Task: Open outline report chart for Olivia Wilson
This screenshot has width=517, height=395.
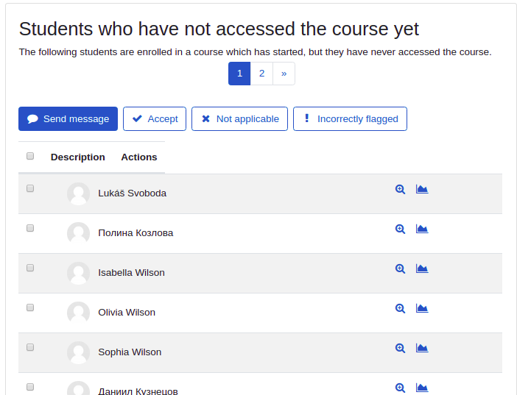Action: (422, 308)
